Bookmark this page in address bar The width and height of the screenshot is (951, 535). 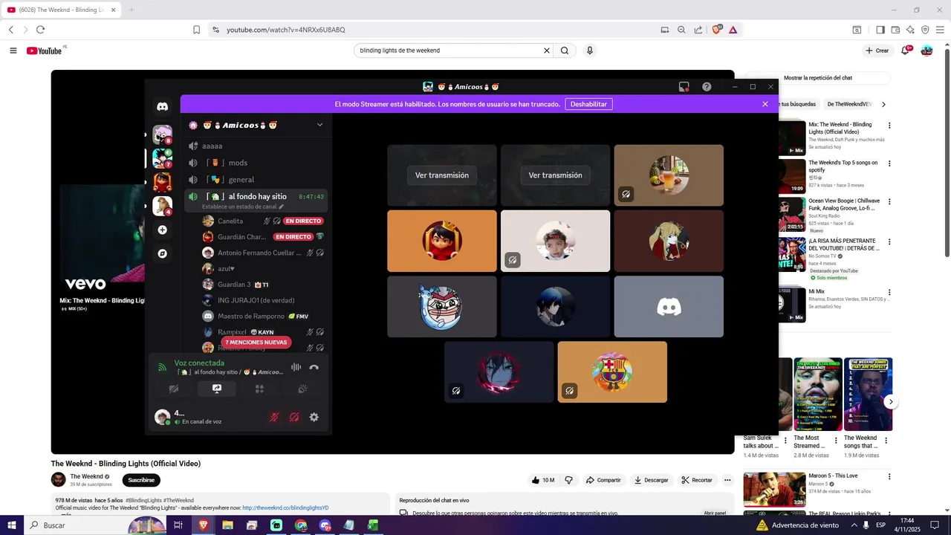point(196,30)
